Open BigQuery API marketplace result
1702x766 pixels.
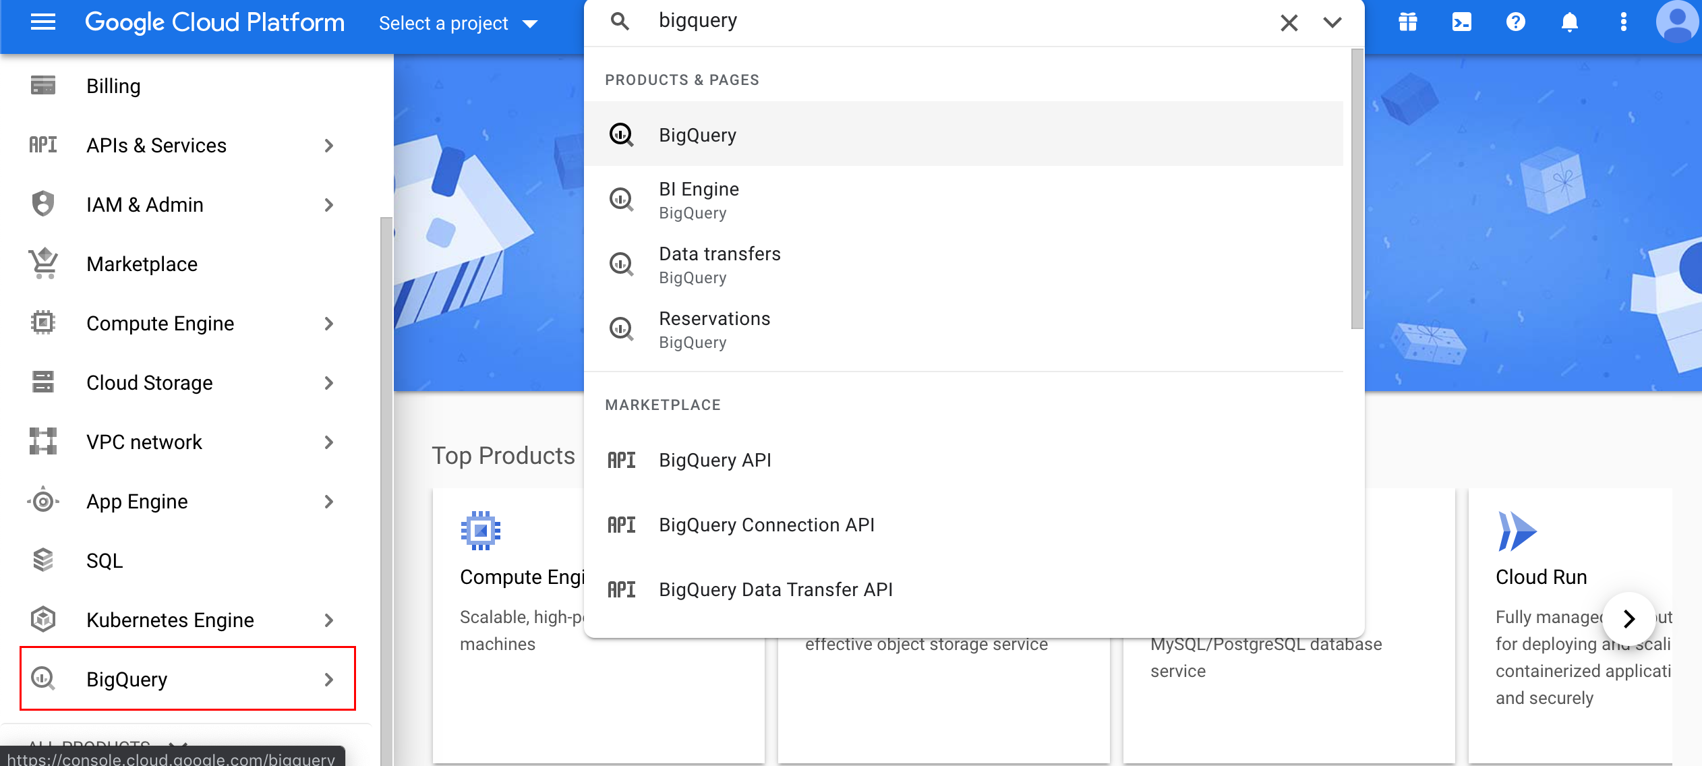964,460
